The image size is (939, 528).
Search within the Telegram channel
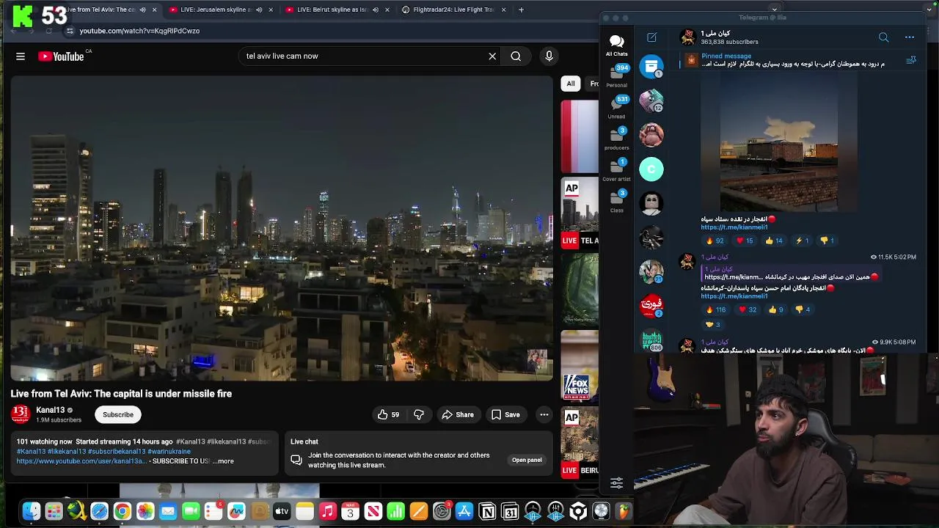click(883, 37)
